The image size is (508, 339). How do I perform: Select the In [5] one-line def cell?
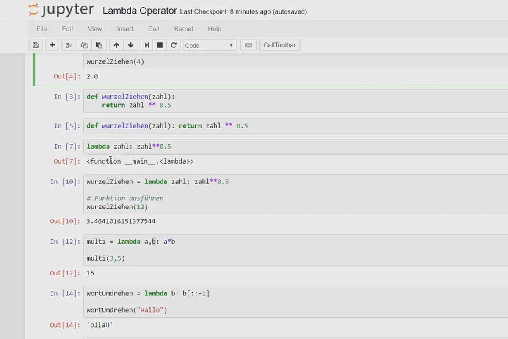tap(296, 126)
